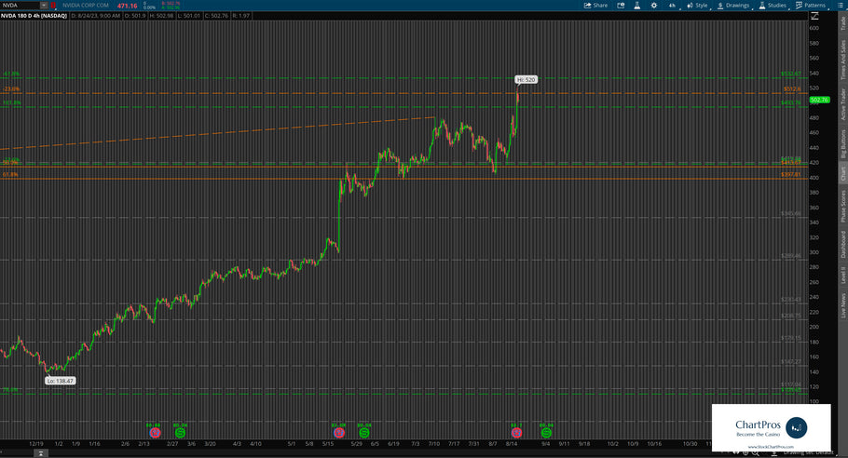Click the 61.8% Fibonacci label on left
848x458 pixels.
point(10,174)
